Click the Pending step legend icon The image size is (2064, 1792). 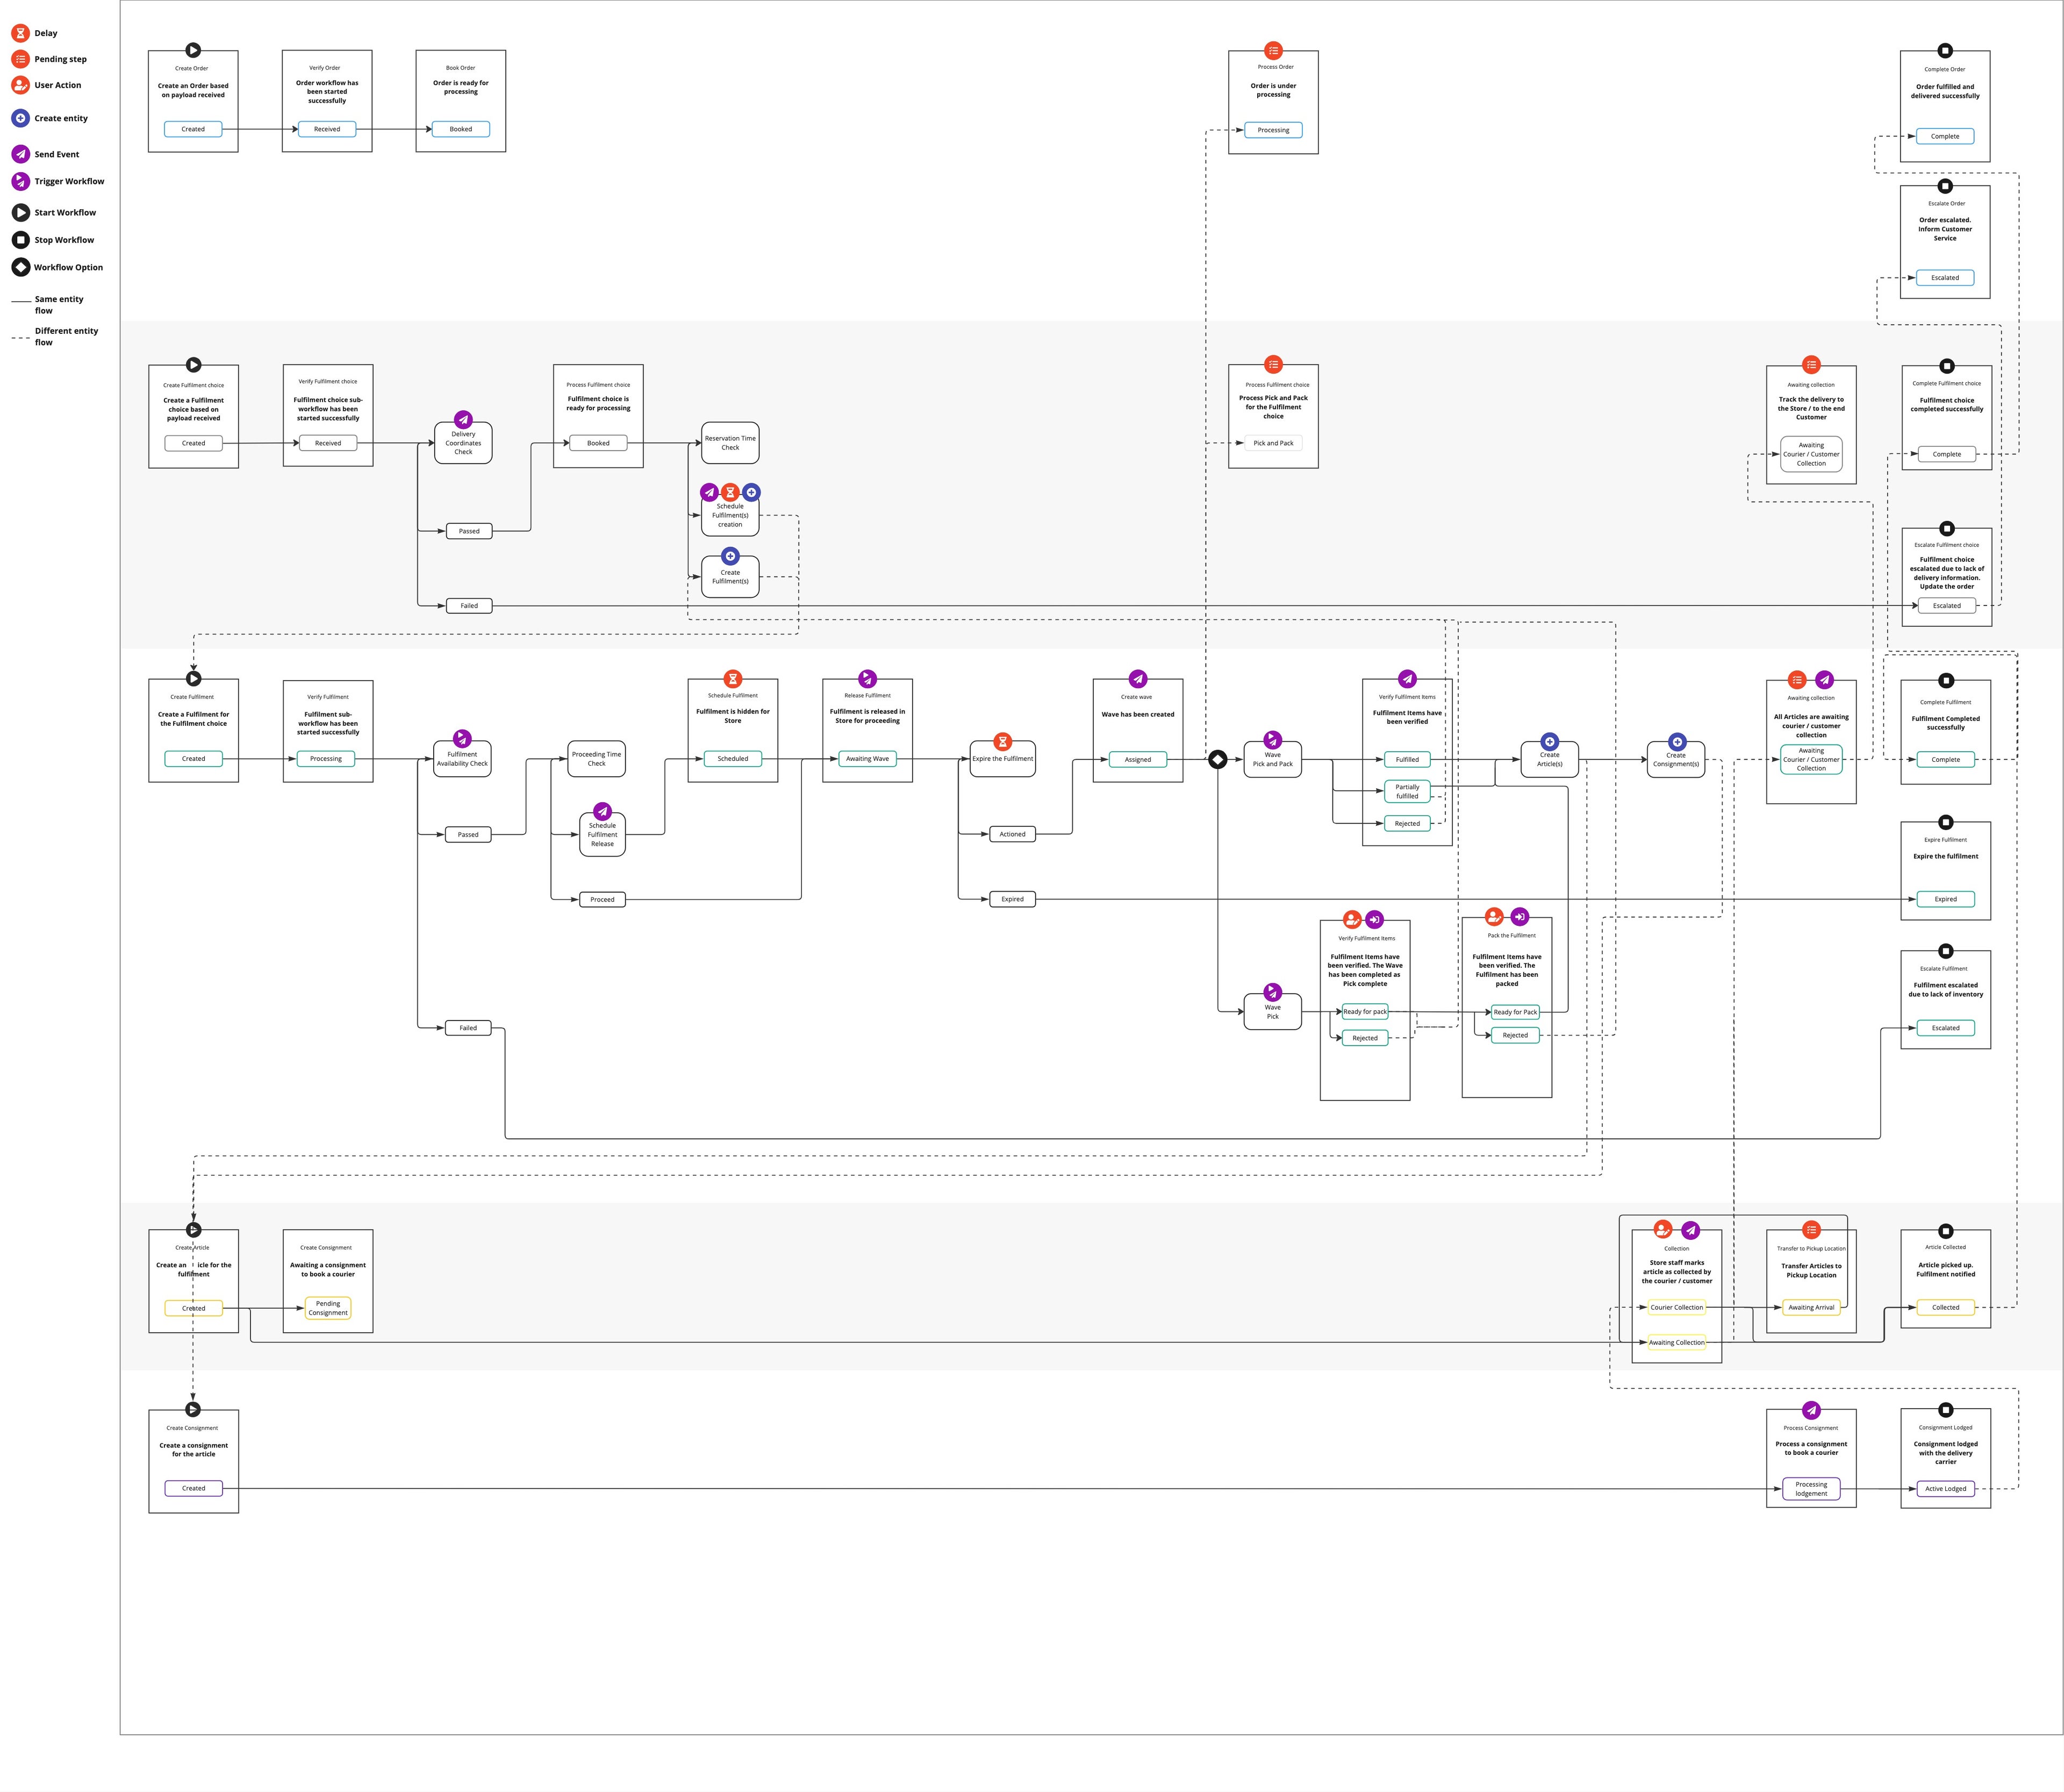pyautogui.click(x=20, y=59)
